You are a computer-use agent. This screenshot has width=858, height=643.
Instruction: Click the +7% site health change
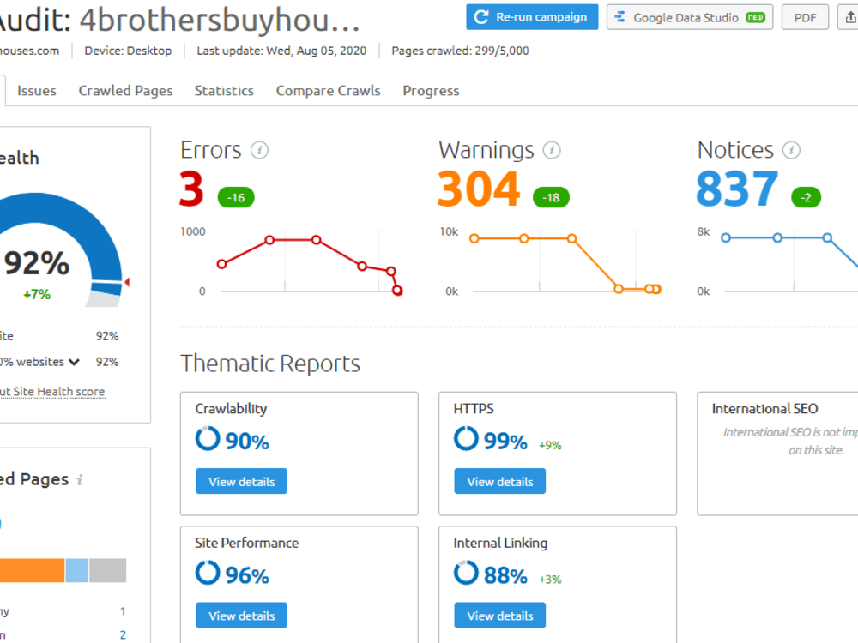click(37, 295)
